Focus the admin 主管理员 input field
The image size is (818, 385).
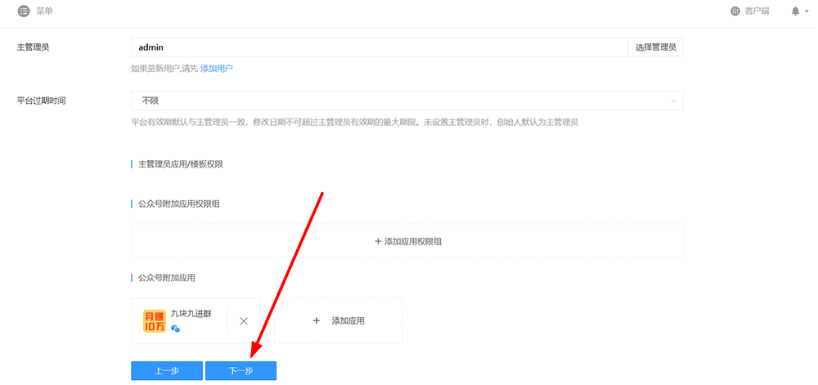point(379,47)
